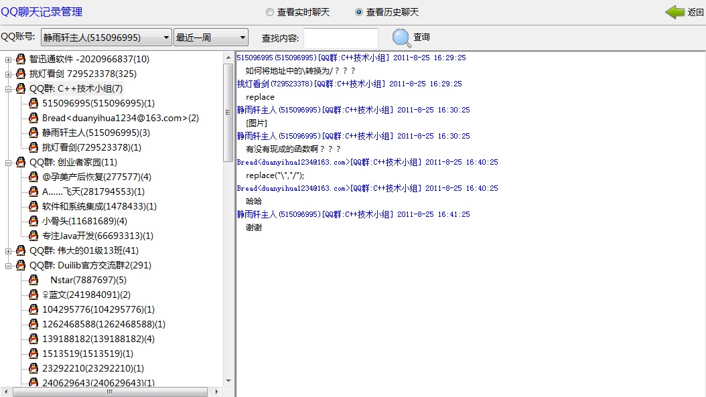Click the contact icon beside Nstar(7887697)

(x=33, y=280)
